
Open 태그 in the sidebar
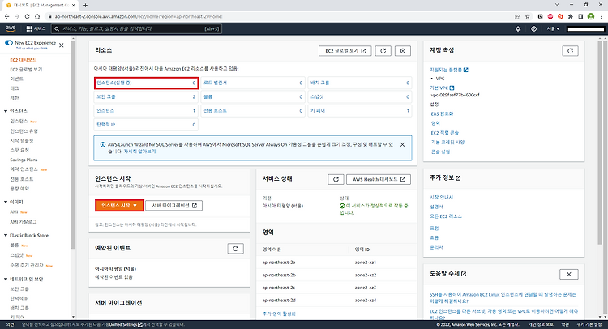15,88
